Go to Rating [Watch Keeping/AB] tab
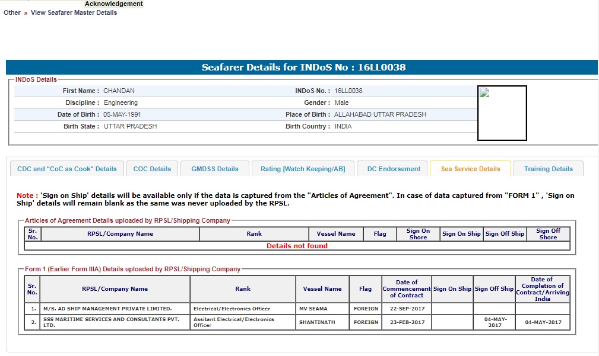The image size is (599, 356). coord(303,169)
